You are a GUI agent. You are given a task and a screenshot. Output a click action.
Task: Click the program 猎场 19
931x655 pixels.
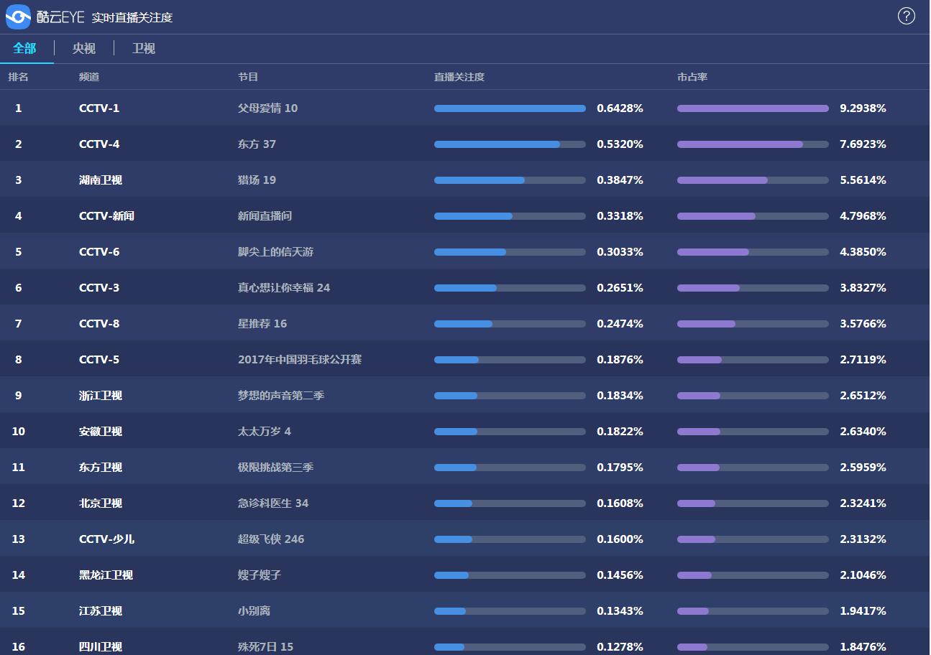tap(257, 180)
